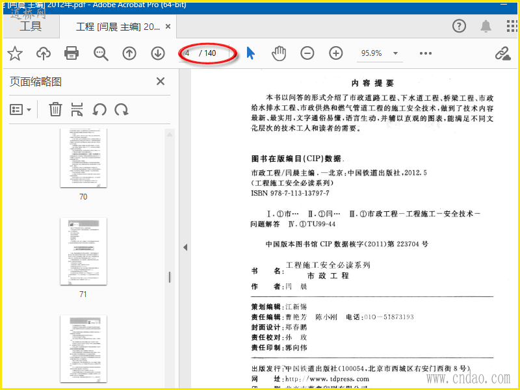Screen dimensions: 520x390
Task: Open the thumbnail panel options dropdown
Action: click(20, 109)
